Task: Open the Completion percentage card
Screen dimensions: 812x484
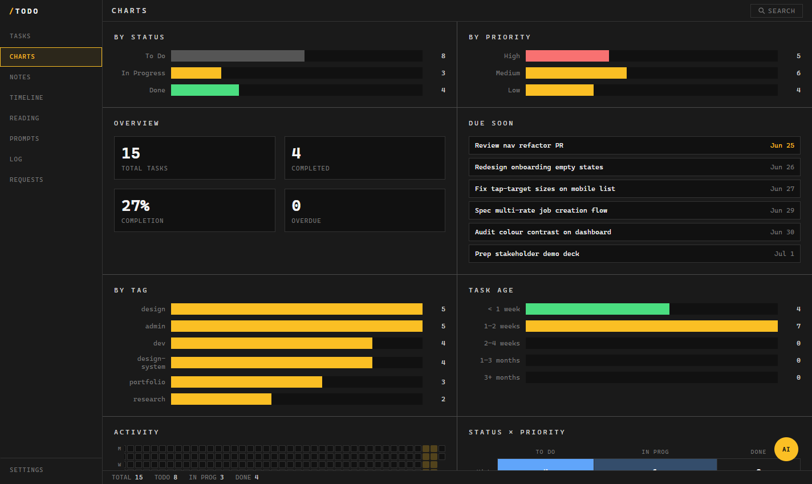Action: click(x=194, y=210)
